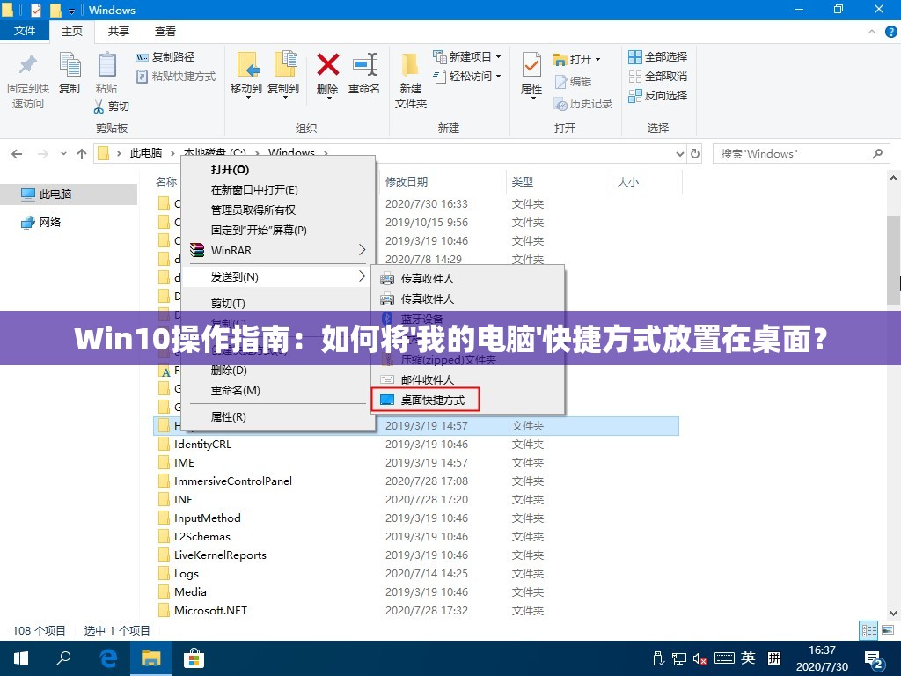Viewport: 901px width, 676px height.
Task: Open the Windows Start menu
Action: pos(21,658)
